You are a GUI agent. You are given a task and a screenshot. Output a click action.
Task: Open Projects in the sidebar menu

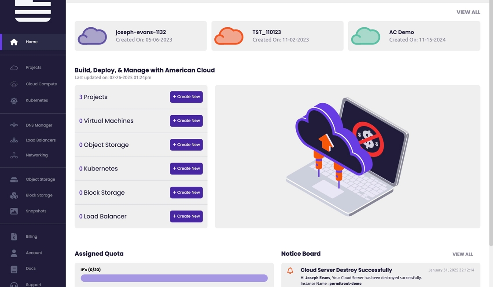tap(33, 68)
